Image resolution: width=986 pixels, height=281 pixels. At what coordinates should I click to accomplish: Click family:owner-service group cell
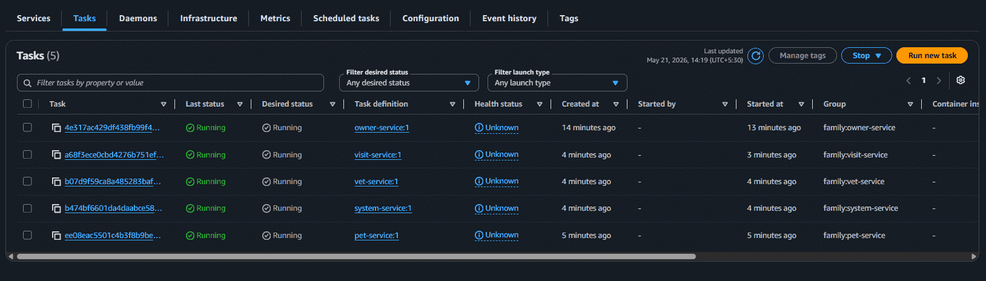859,128
